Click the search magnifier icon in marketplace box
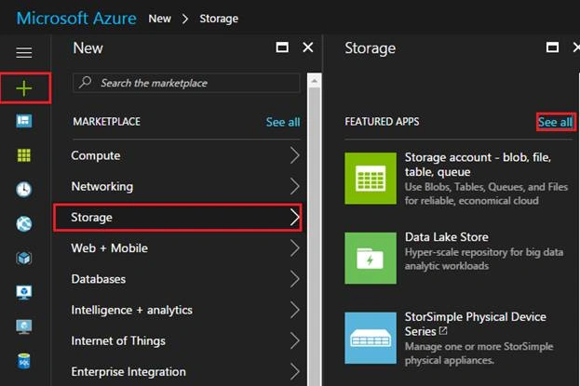The width and height of the screenshot is (580, 386). [86, 82]
